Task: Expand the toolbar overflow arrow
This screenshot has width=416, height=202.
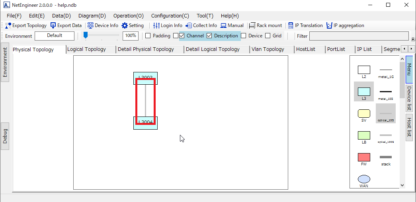Action: (x=413, y=39)
